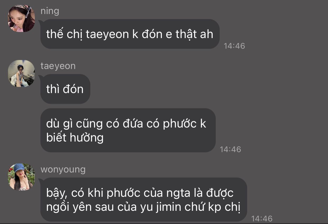This screenshot has height=224, width=328.
Task: Click the 14:46 timestamp beside ning's message
Action: (235, 46)
